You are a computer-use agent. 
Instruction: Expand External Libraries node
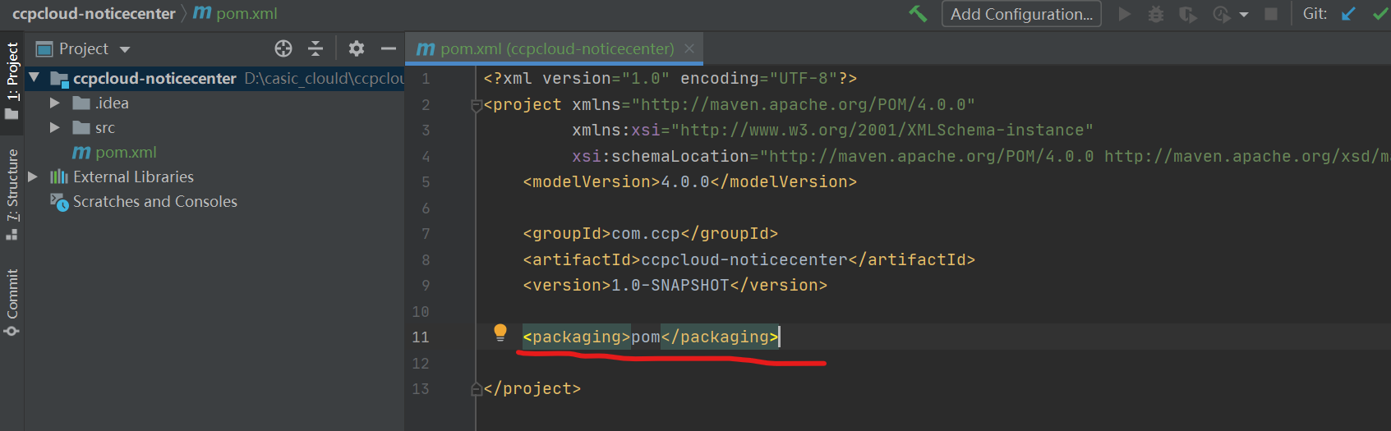click(33, 177)
